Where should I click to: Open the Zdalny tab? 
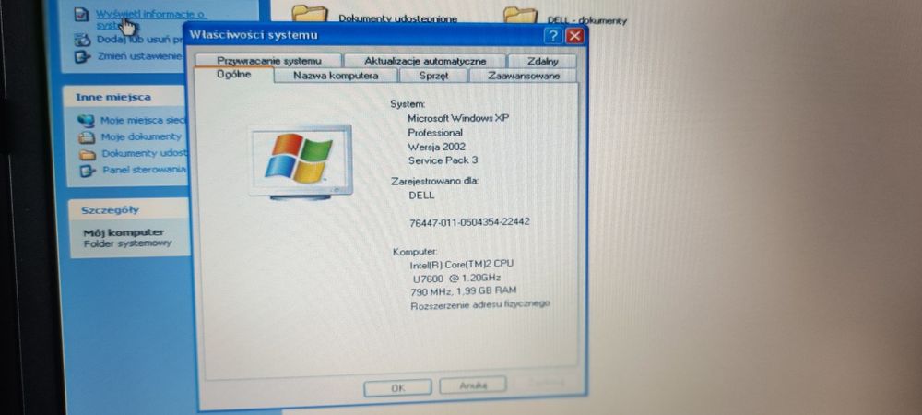542,61
